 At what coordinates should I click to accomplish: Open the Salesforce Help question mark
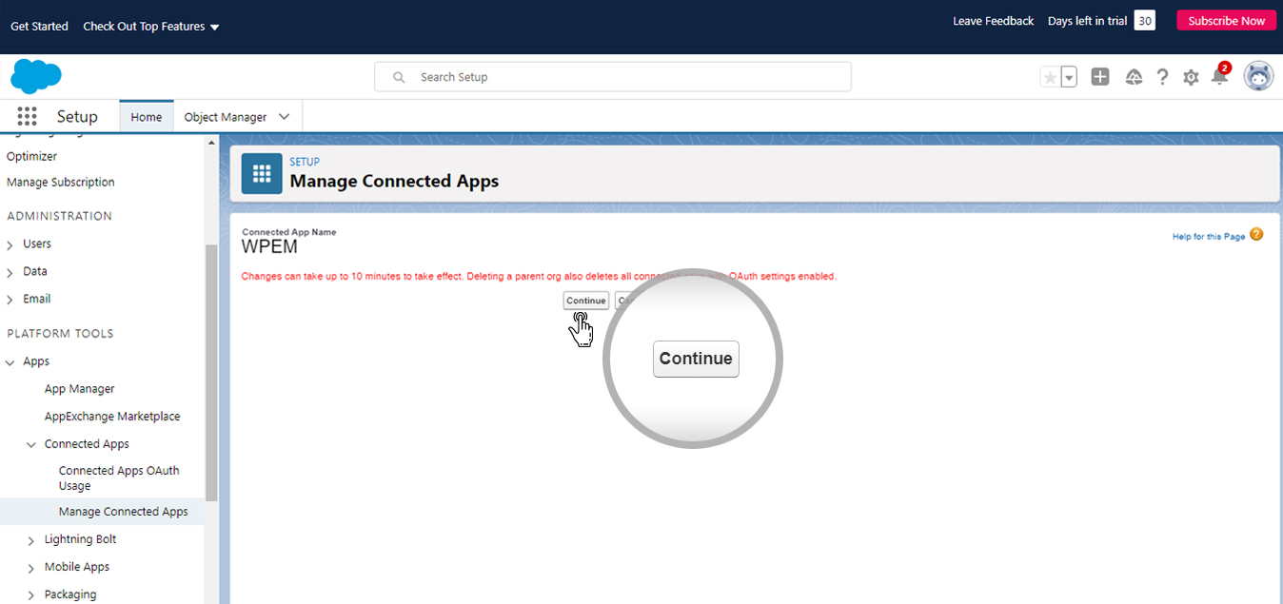point(1162,77)
